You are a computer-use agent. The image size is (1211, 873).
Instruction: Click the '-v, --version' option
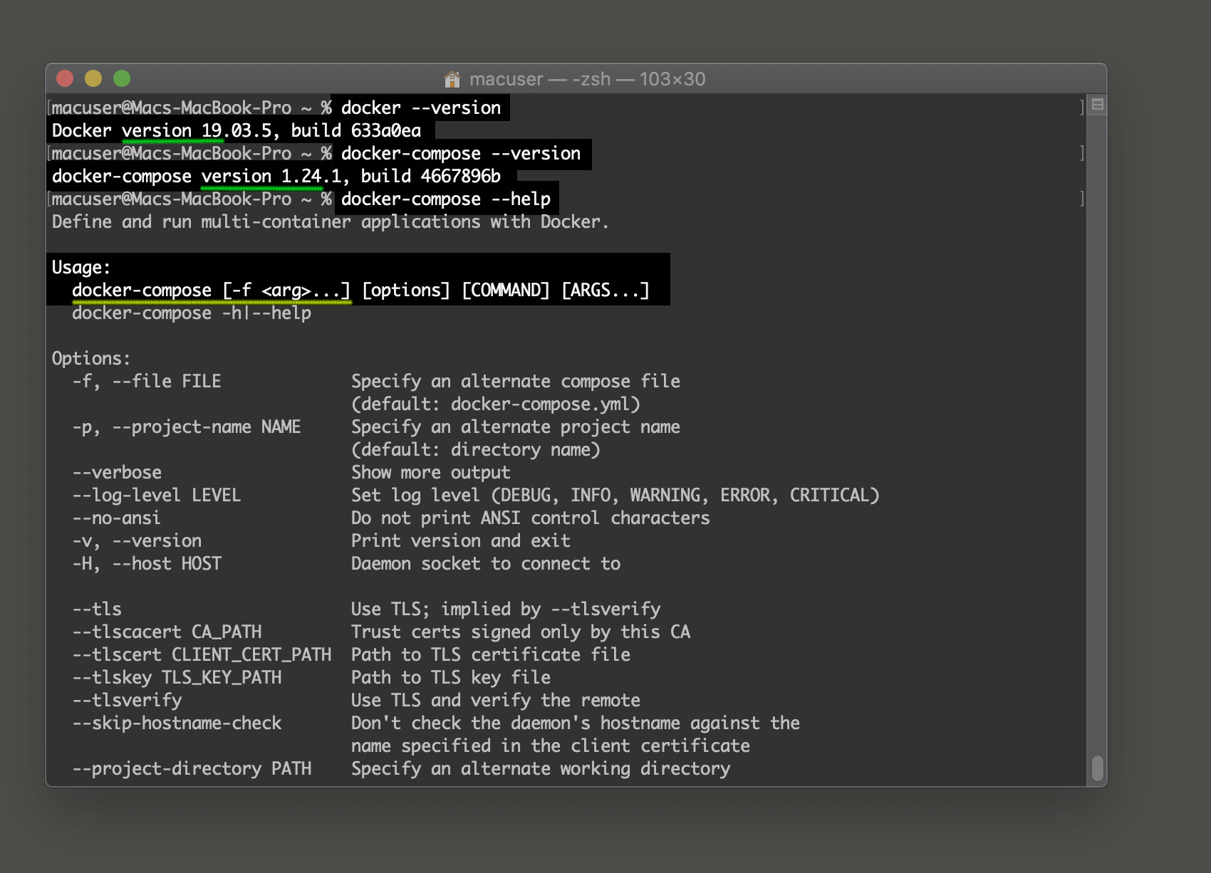click(x=137, y=541)
